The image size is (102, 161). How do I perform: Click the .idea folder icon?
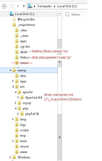pos(17,30)
